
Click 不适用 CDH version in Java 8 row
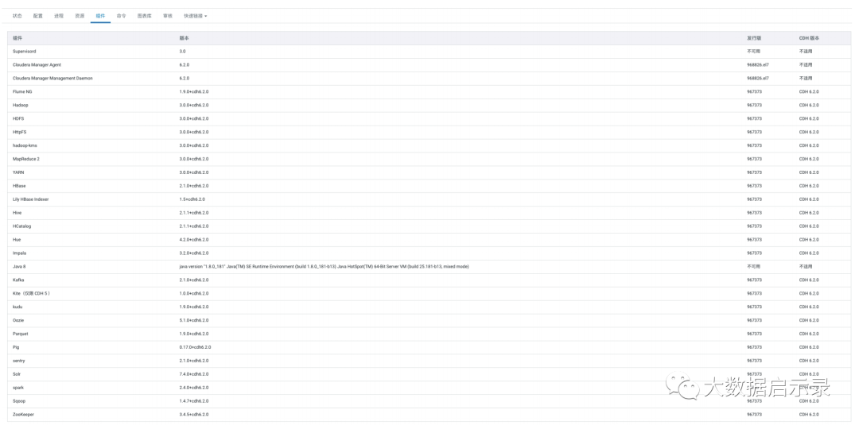point(806,266)
